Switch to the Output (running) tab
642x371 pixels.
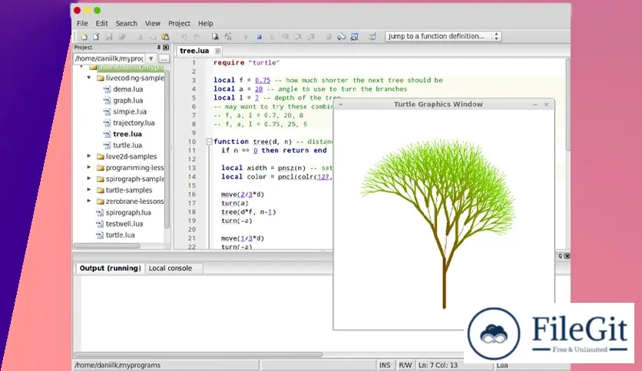[110, 268]
